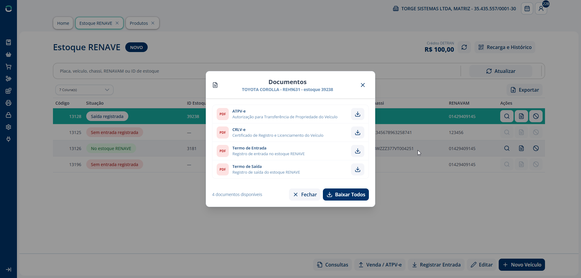Open the basket sidebar icon
581x278 pixels.
coord(8,54)
